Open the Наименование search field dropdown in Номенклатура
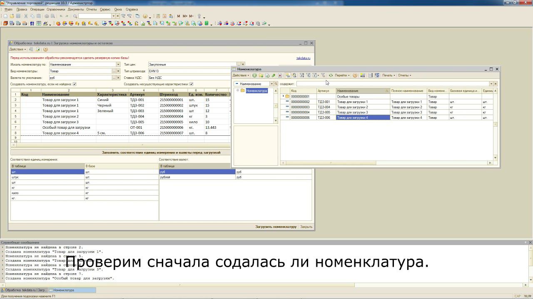 pyautogui.click(x=271, y=84)
